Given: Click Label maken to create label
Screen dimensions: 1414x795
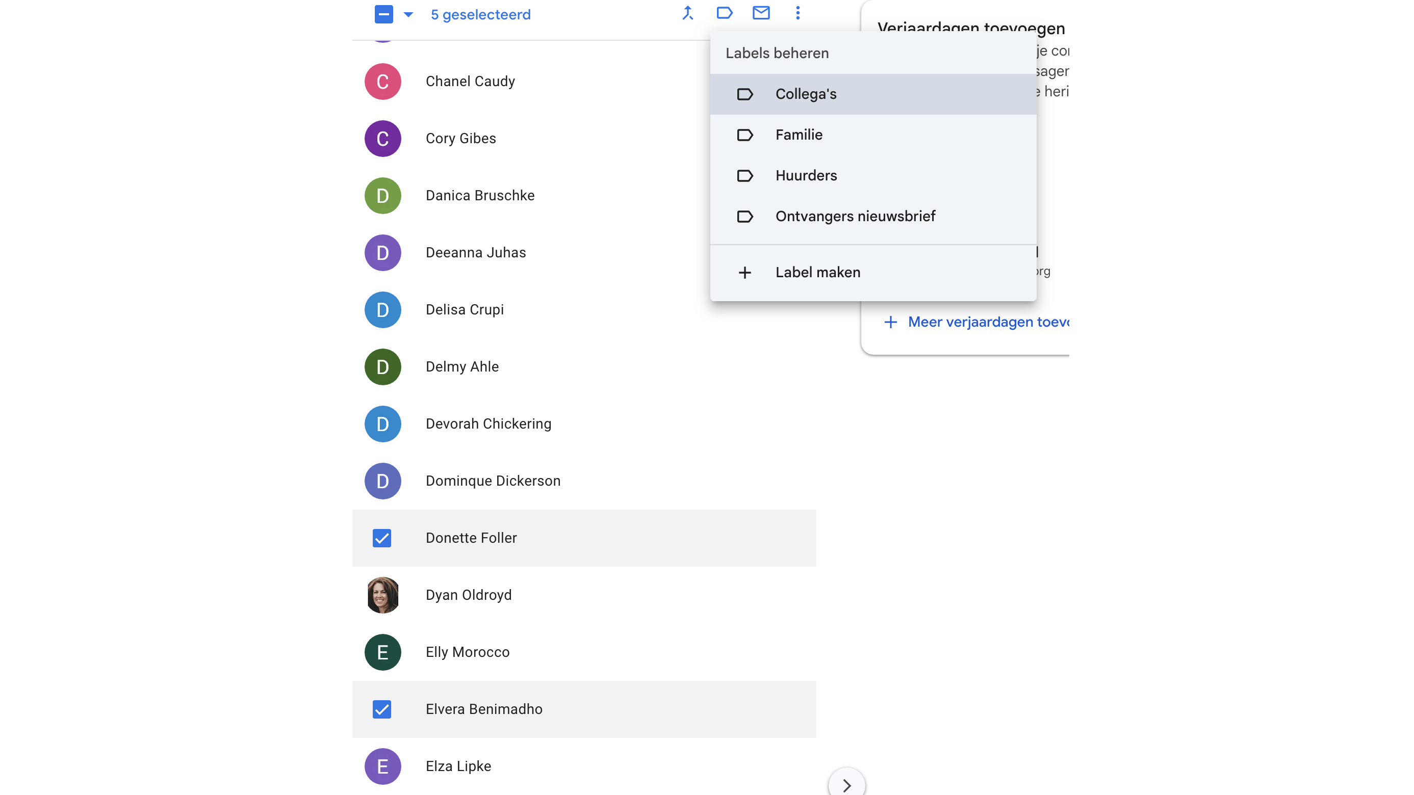Looking at the screenshot, I should tap(817, 273).
